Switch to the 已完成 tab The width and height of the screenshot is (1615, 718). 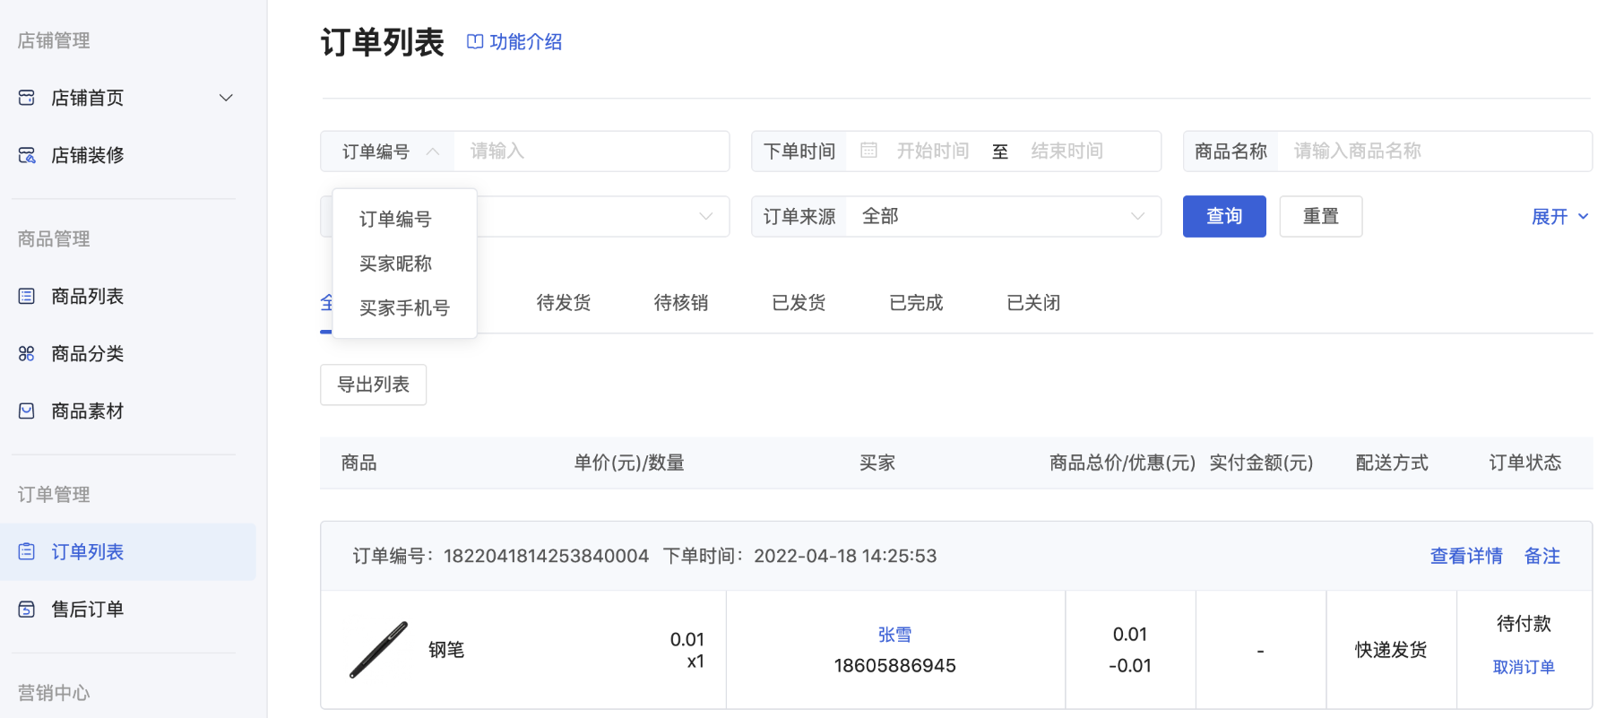coord(916,303)
